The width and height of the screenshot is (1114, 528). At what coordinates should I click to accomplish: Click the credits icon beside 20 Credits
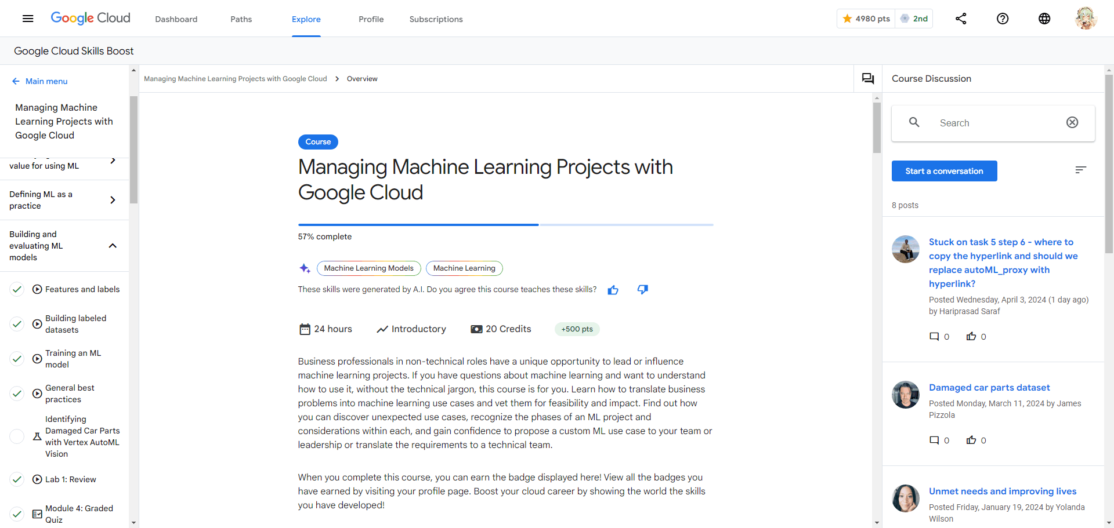point(476,329)
